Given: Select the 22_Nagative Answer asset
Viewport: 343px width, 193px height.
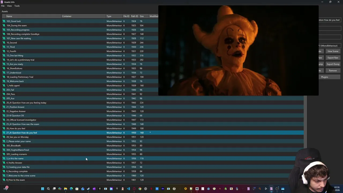Looking at the screenshot, I should coord(153,111).
